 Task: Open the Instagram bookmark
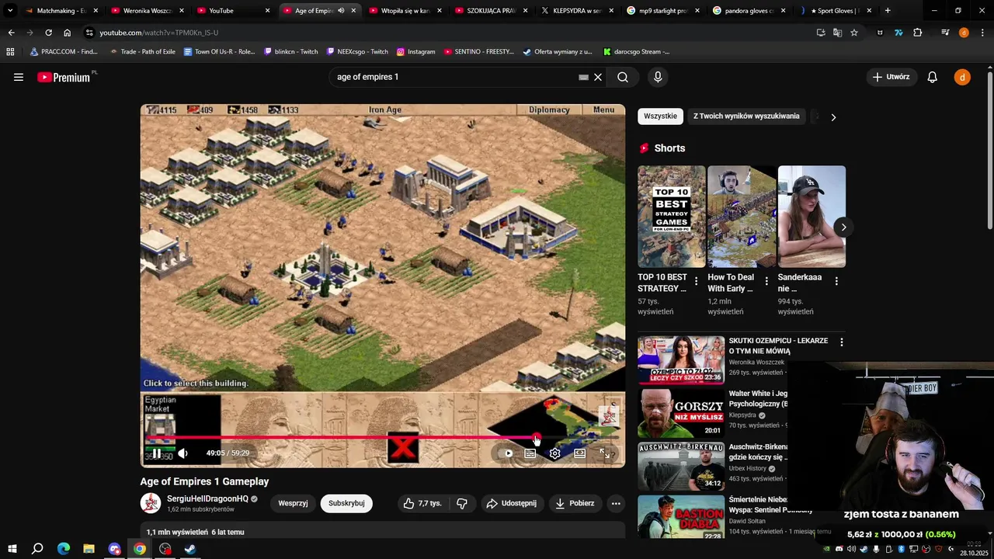pyautogui.click(x=415, y=52)
